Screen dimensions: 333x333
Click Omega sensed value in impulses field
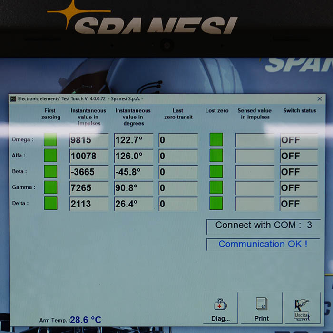click(x=255, y=140)
